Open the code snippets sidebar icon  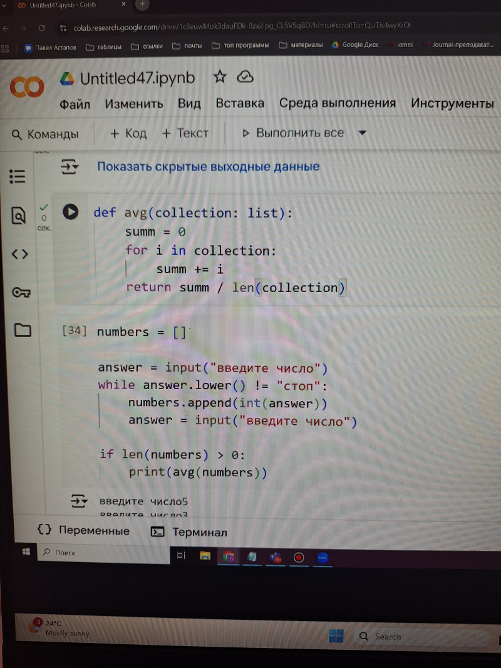coord(19,254)
